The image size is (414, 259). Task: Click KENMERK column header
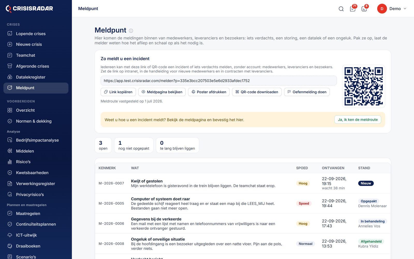pyautogui.click(x=107, y=168)
